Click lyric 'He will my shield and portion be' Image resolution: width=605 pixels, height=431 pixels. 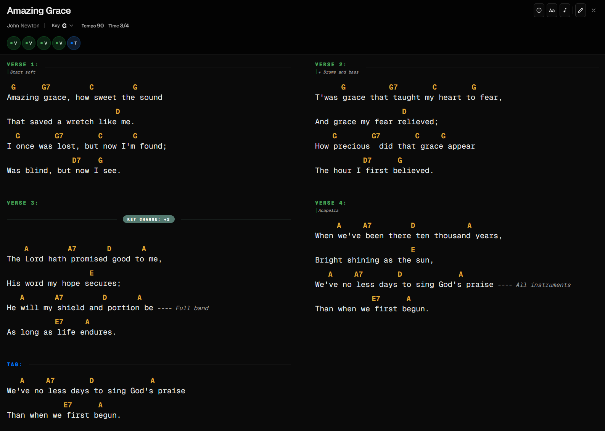80,308
